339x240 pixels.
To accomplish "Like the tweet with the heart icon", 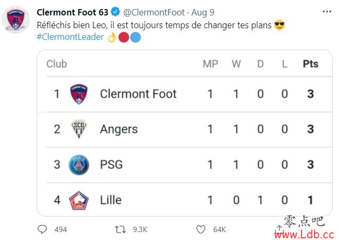I will (201, 229).
